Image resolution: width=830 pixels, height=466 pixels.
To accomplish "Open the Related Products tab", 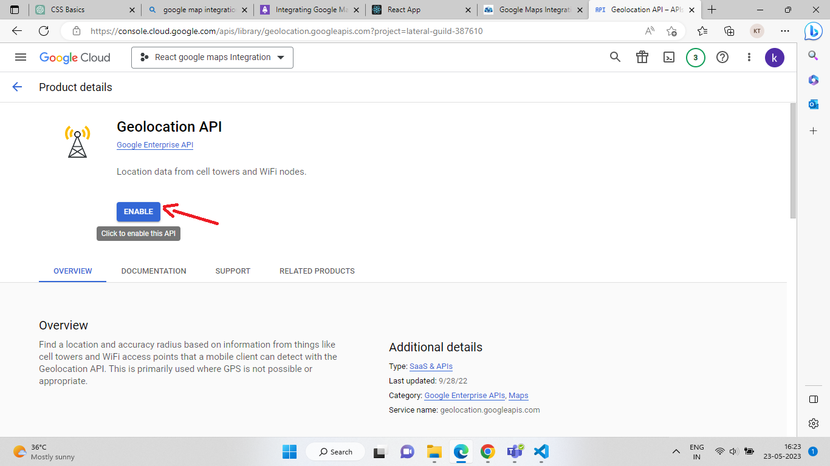I will click(x=317, y=271).
